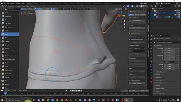The height and width of the screenshot is (102, 181).
Task: Disable Light object in renders via camera icon
Action: click(x=179, y=13)
